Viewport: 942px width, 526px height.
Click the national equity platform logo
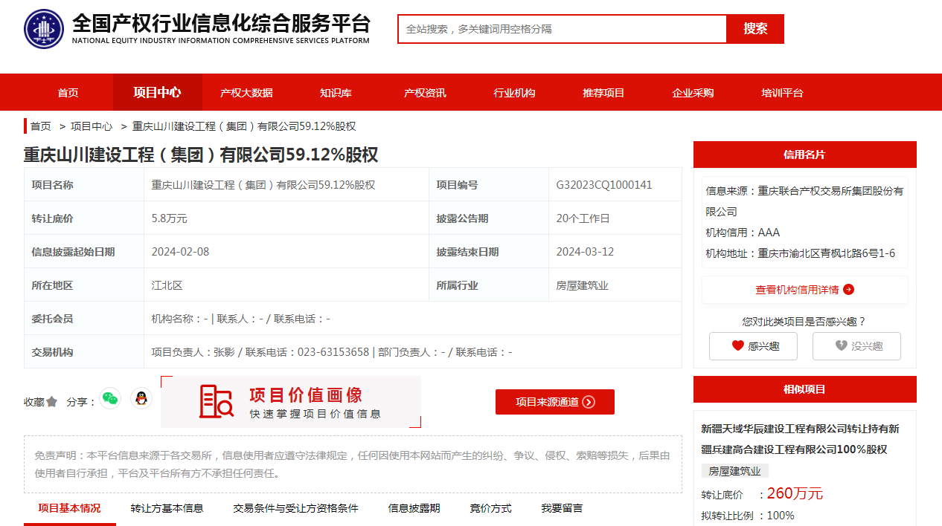click(44, 28)
